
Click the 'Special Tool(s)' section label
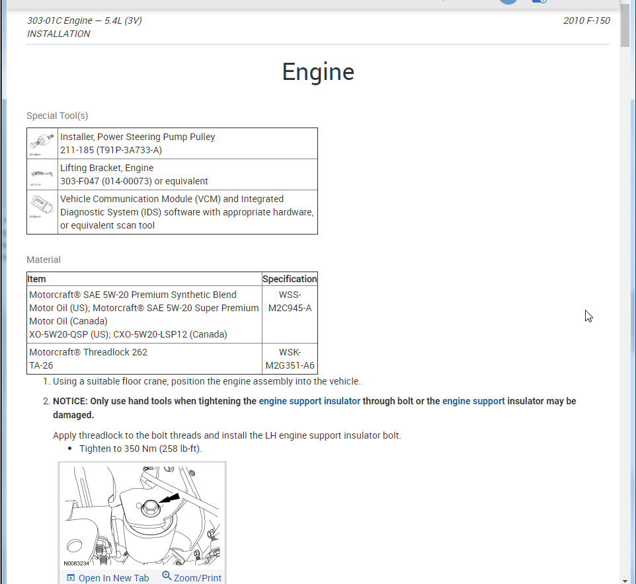tap(58, 116)
